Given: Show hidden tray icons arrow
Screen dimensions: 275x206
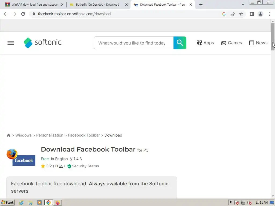Looking at the screenshot, I should (231, 203).
